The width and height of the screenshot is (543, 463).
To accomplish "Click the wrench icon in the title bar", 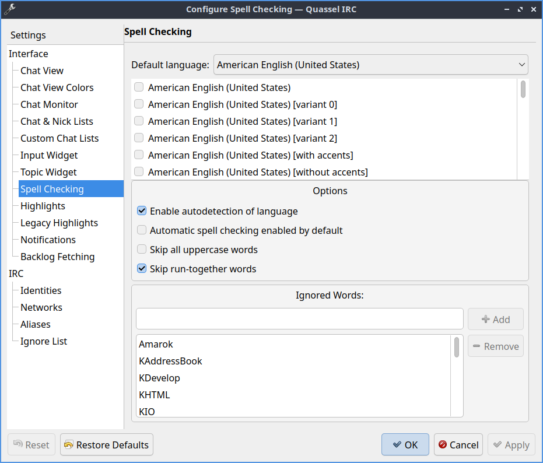I will pyautogui.click(x=9, y=9).
